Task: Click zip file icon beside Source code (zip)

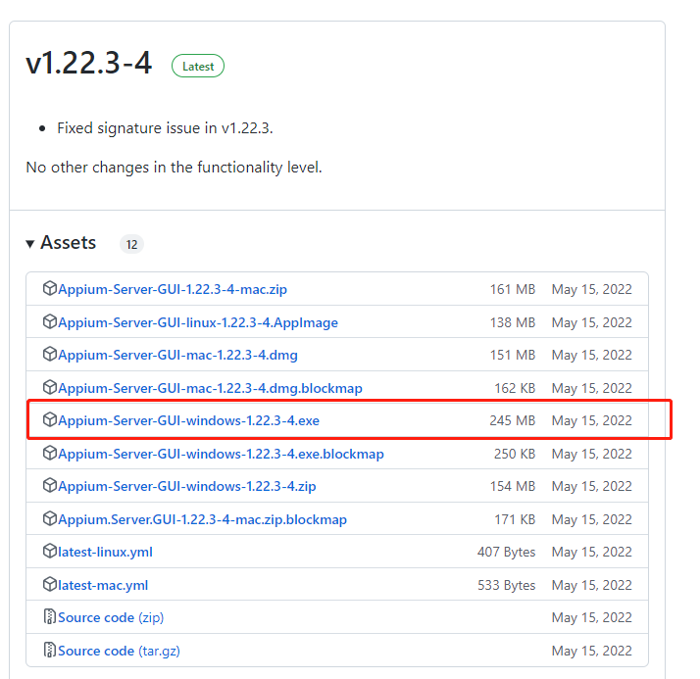Action: point(50,616)
